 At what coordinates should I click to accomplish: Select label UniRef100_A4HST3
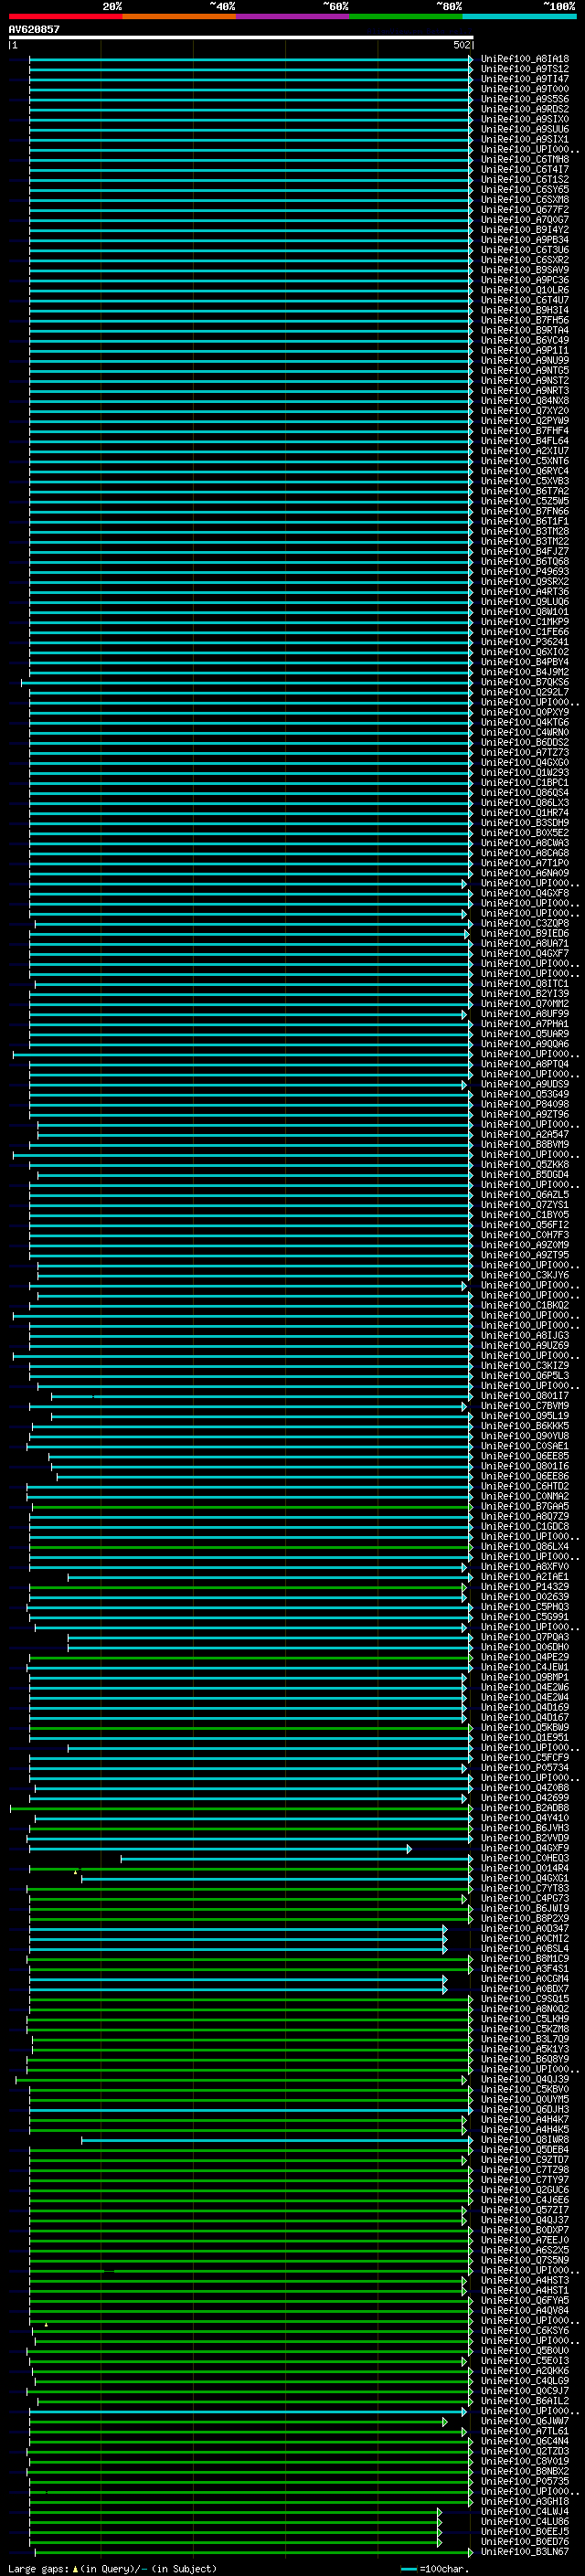525,2280
